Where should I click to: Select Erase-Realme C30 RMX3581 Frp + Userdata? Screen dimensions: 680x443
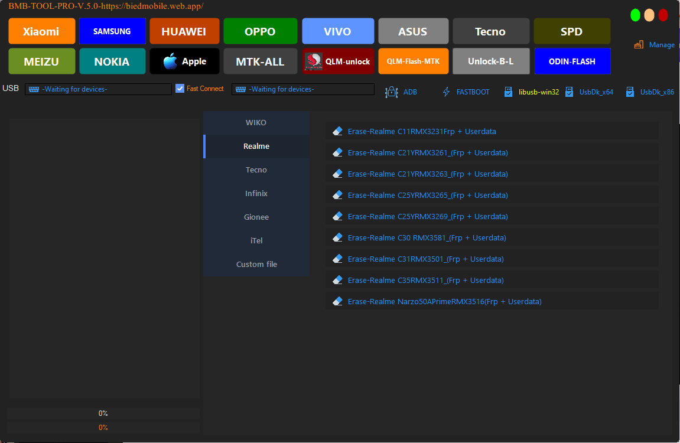427,237
